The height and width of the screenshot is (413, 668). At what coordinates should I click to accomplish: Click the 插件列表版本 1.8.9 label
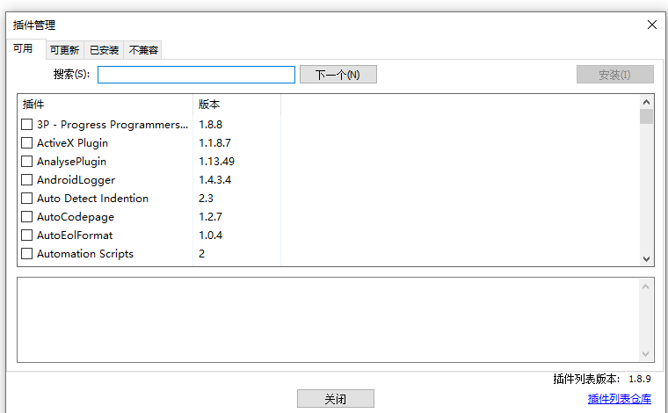pyautogui.click(x=602, y=379)
